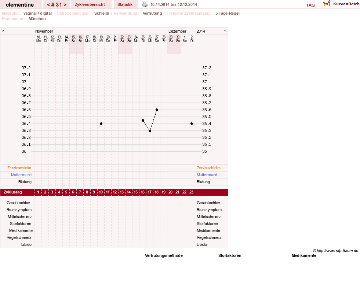The image size is (360, 299).
Task: Select the lowest temperature point at 36.3
Action: (x=150, y=131)
